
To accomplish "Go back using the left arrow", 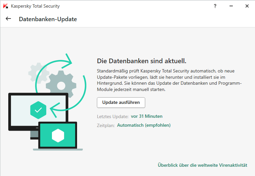I will [x=8, y=19].
